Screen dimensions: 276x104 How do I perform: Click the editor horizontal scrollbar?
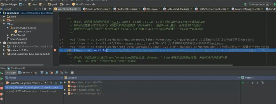(x=146, y=65)
